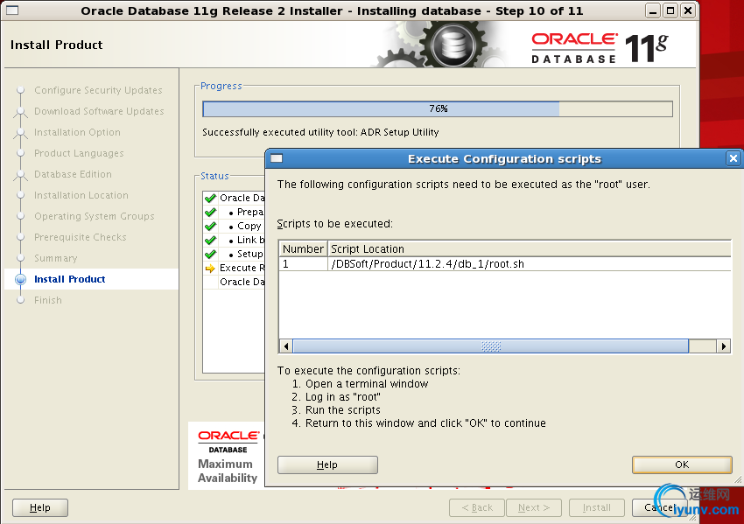
Task: Minimize the installer window
Action: (653, 10)
